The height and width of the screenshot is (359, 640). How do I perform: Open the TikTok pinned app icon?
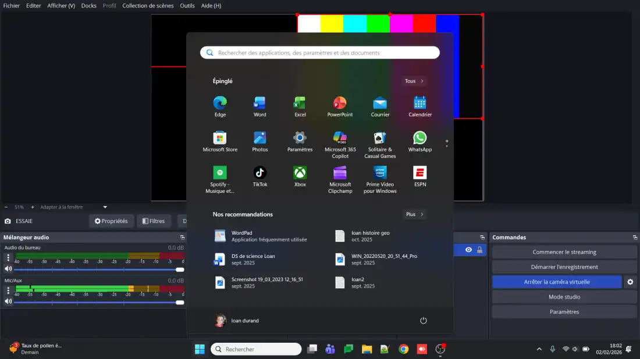(260, 173)
